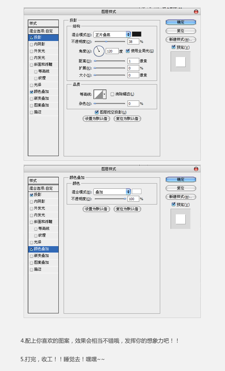Expand the 等高线 contour dropdown arrow
This screenshot has width=225, height=371.
105,94
